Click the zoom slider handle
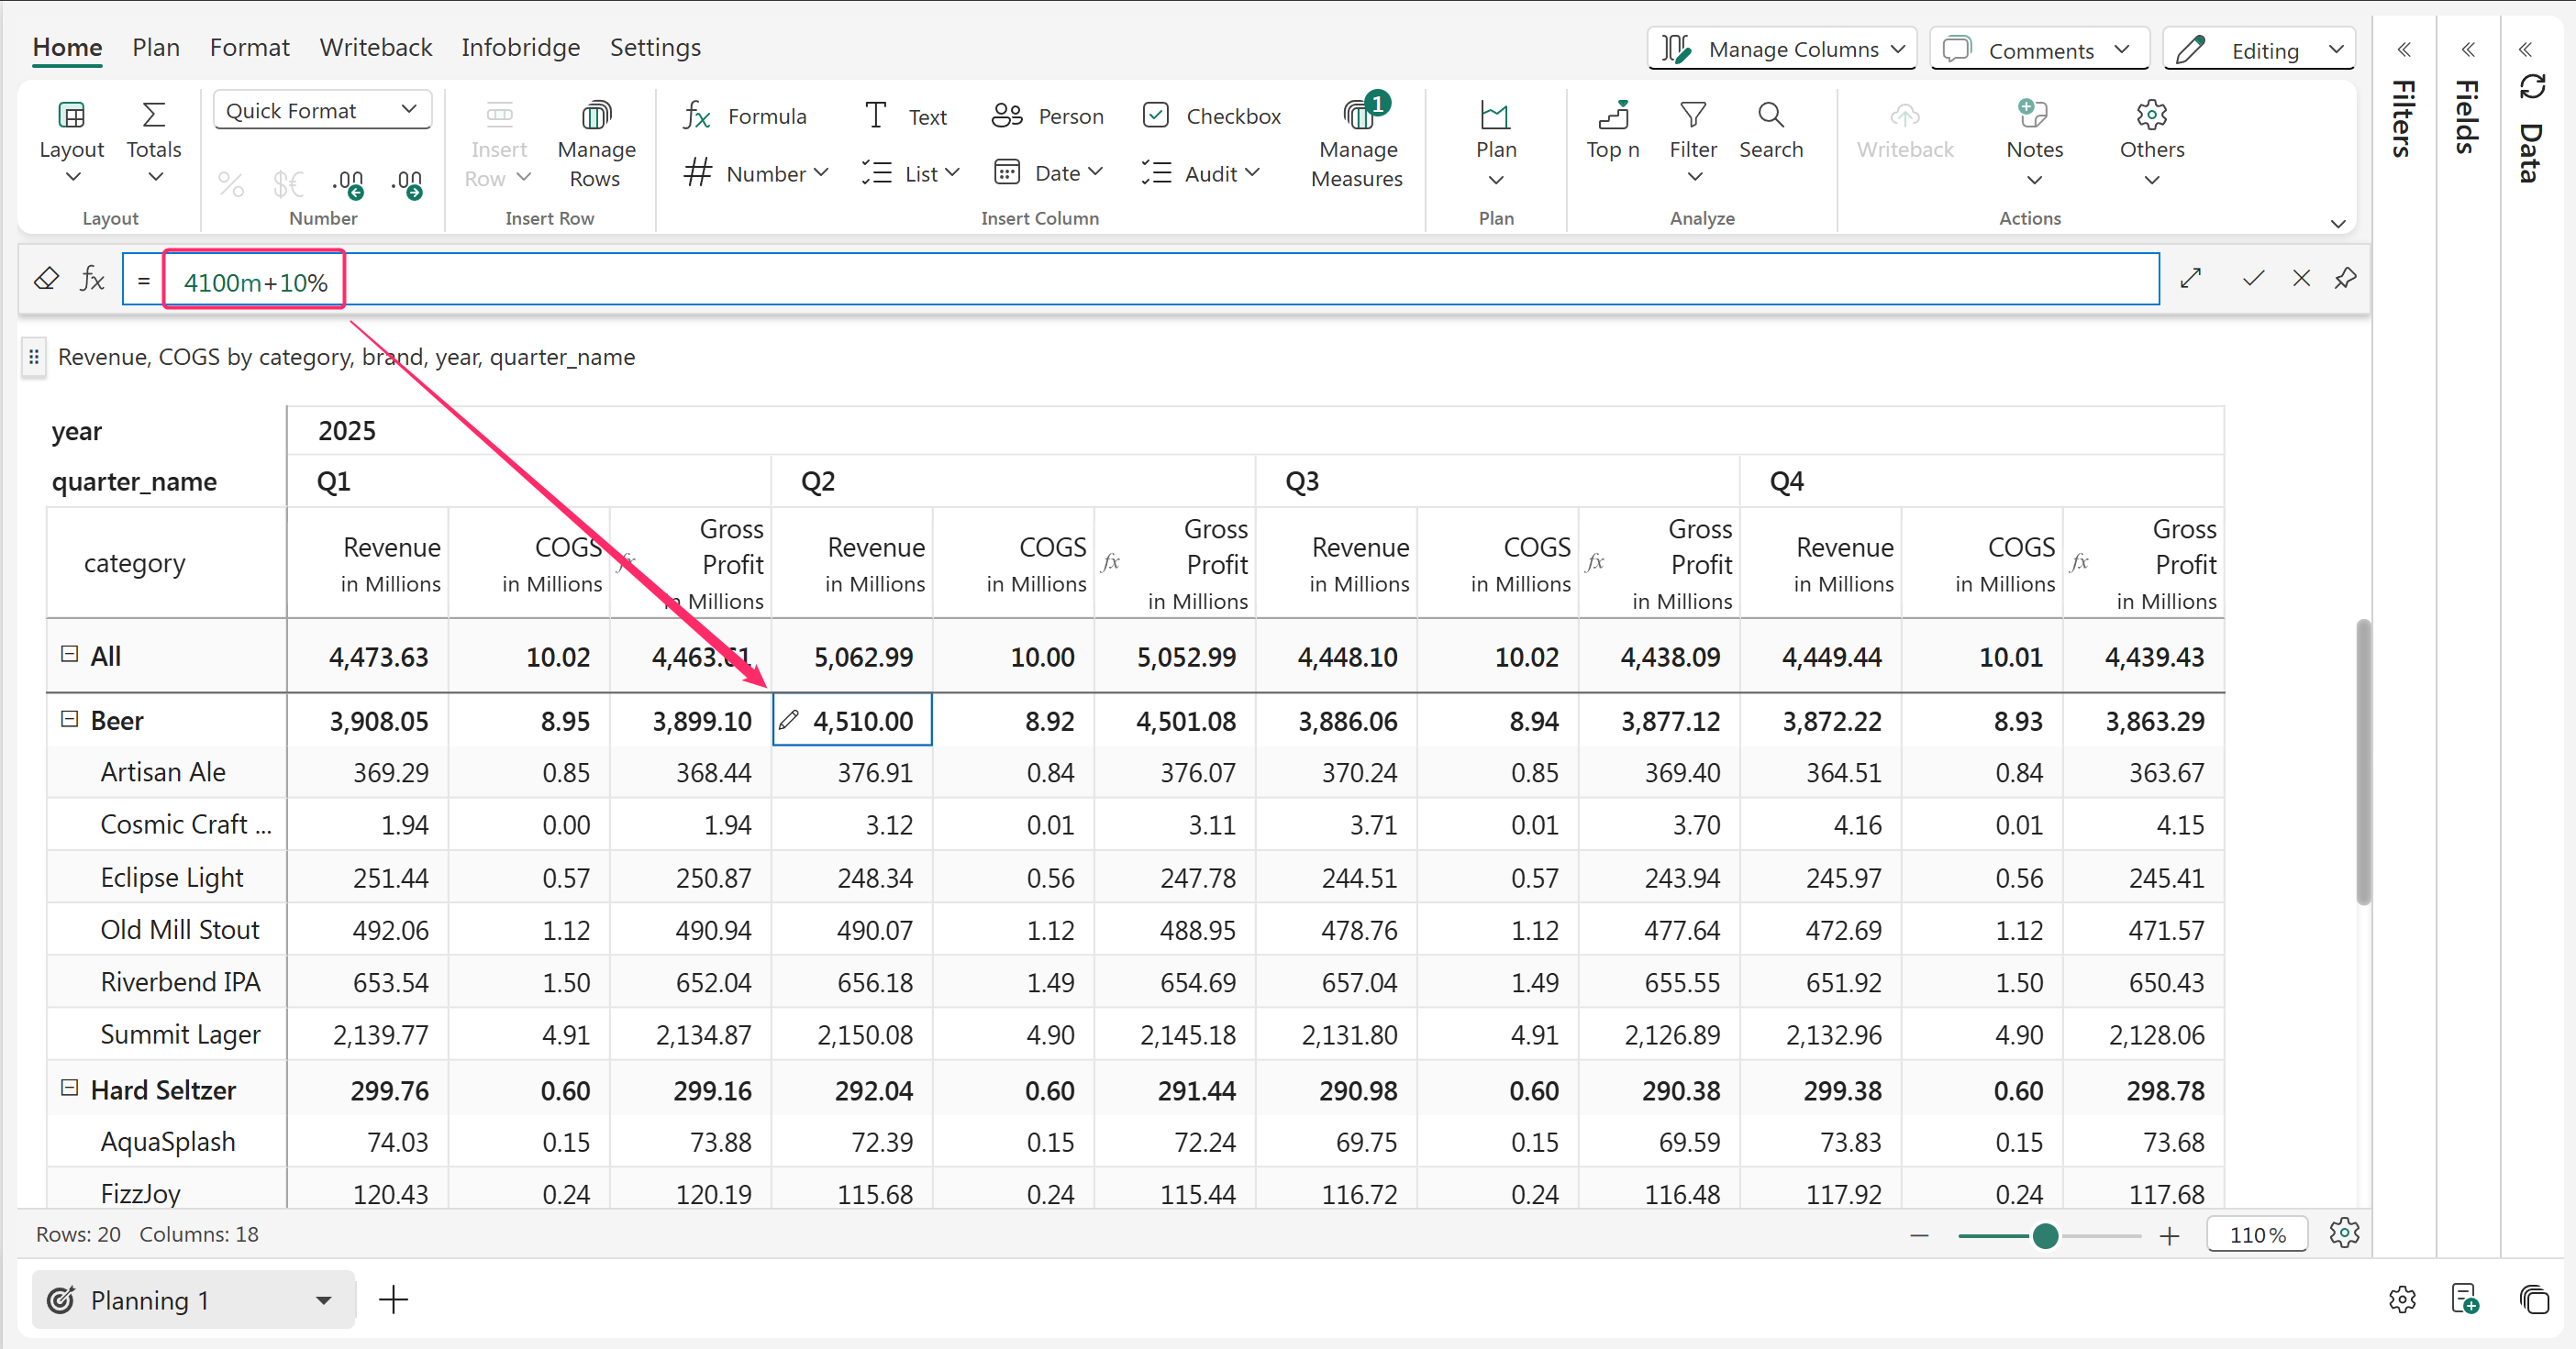The width and height of the screenshot is (2576, 1349). click(x=2045, y=1236)
